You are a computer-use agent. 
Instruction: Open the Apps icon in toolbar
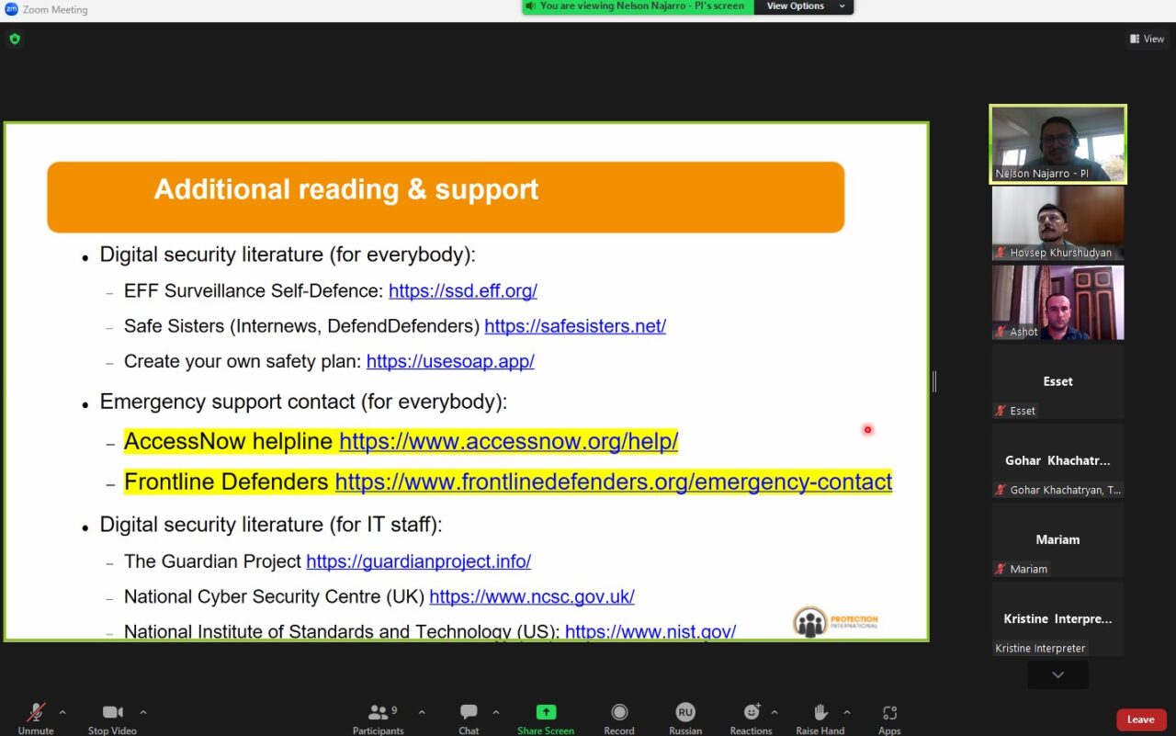[889, 713]
